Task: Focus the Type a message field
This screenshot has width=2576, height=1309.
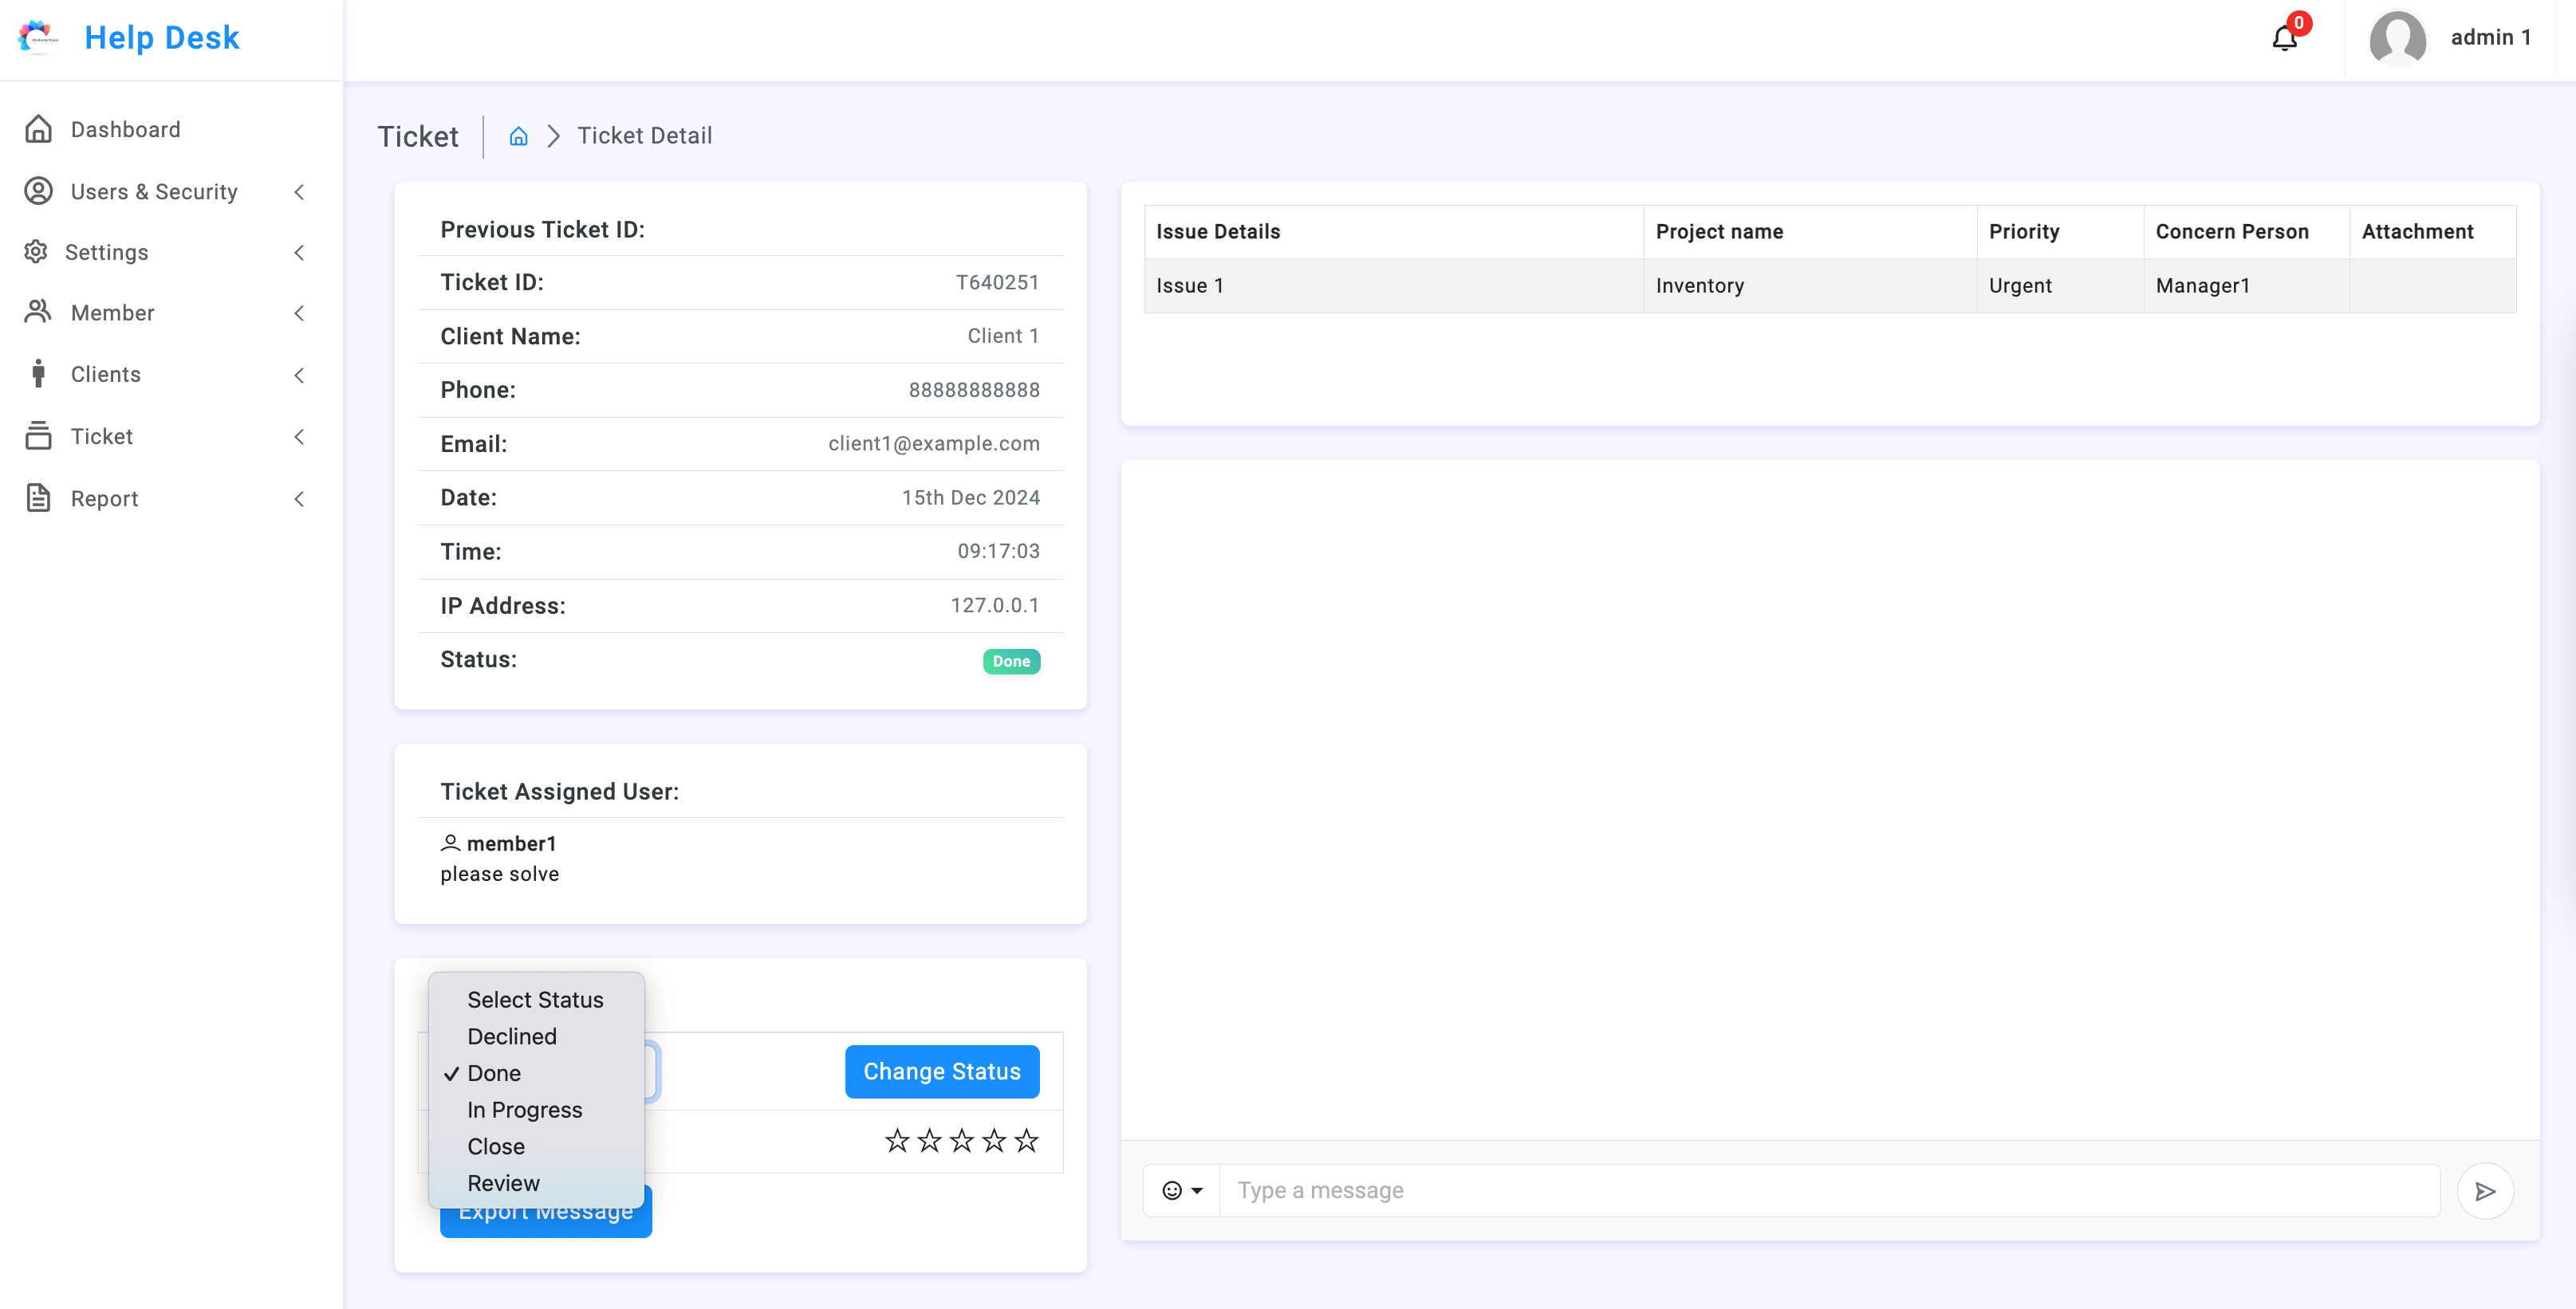Action: (1829, 1191)
